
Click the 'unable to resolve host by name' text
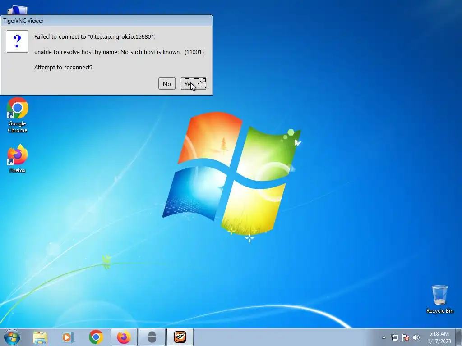pos(119,52)
